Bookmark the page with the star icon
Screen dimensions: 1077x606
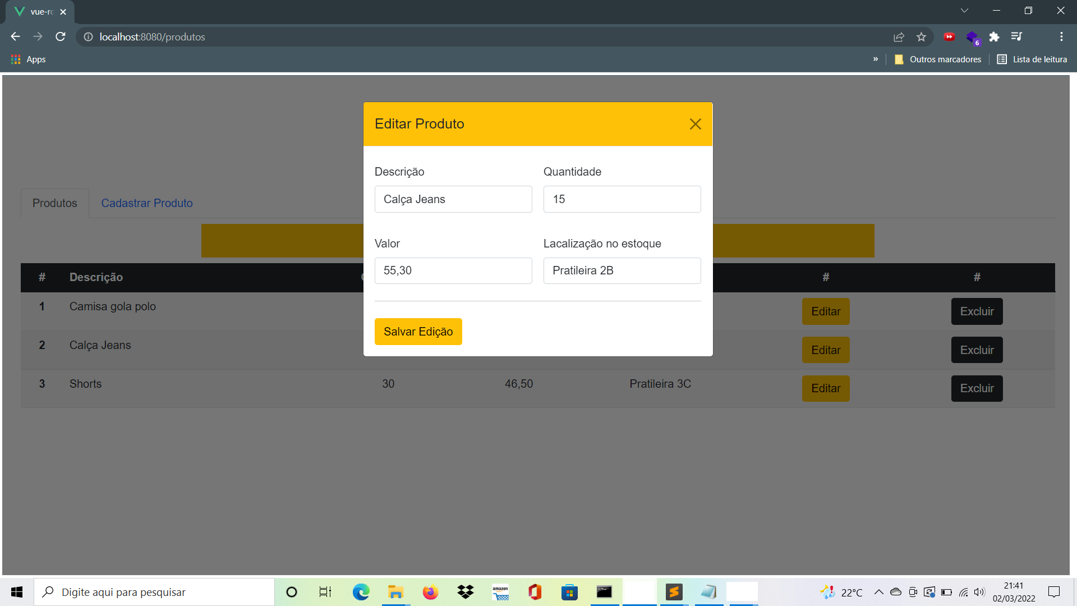coord(920,36)
